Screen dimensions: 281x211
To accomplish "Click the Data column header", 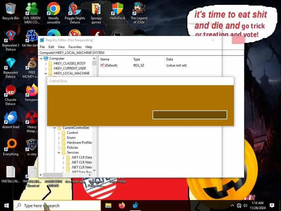I will 170,59.
